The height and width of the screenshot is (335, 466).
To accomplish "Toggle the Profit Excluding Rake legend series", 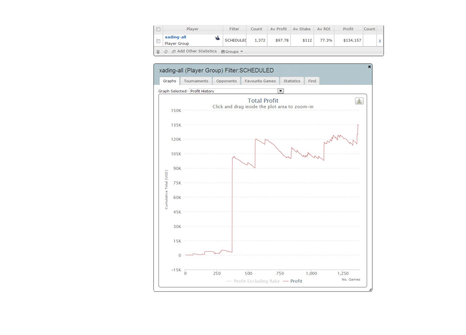I will tap(253, 281).
